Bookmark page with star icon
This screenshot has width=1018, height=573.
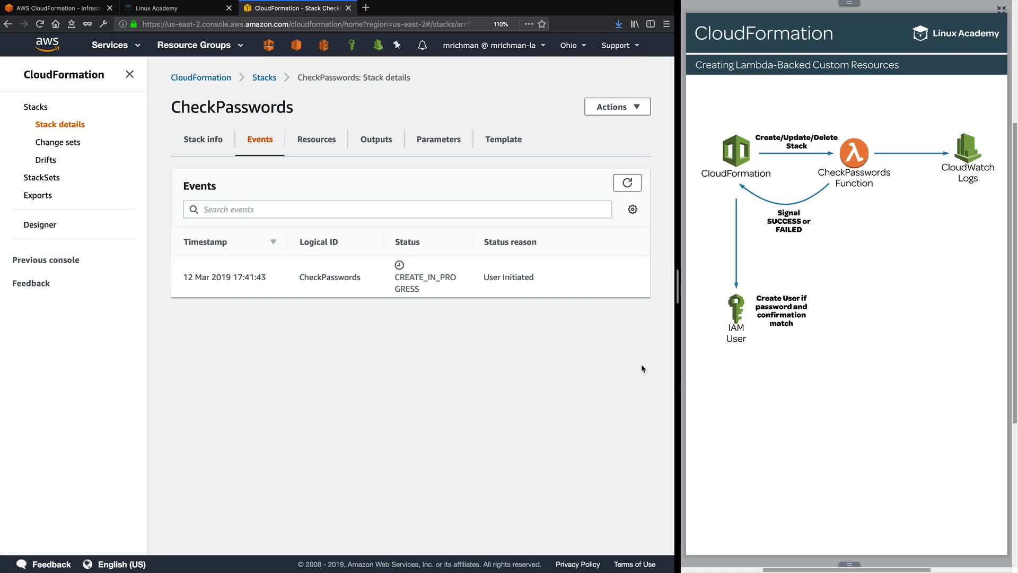click(542, 24)
